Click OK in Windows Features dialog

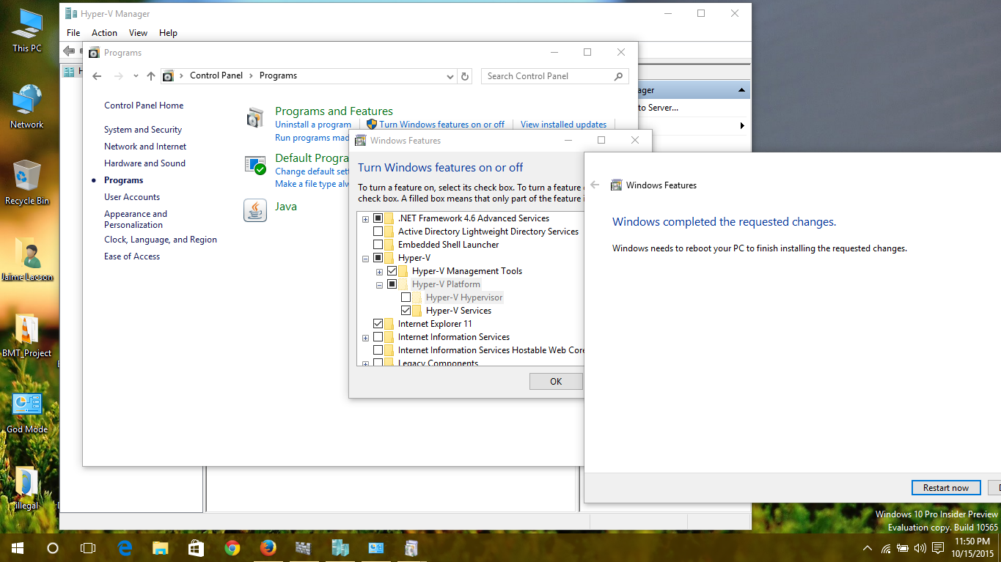pyautogui.click(x=556, y=381)
